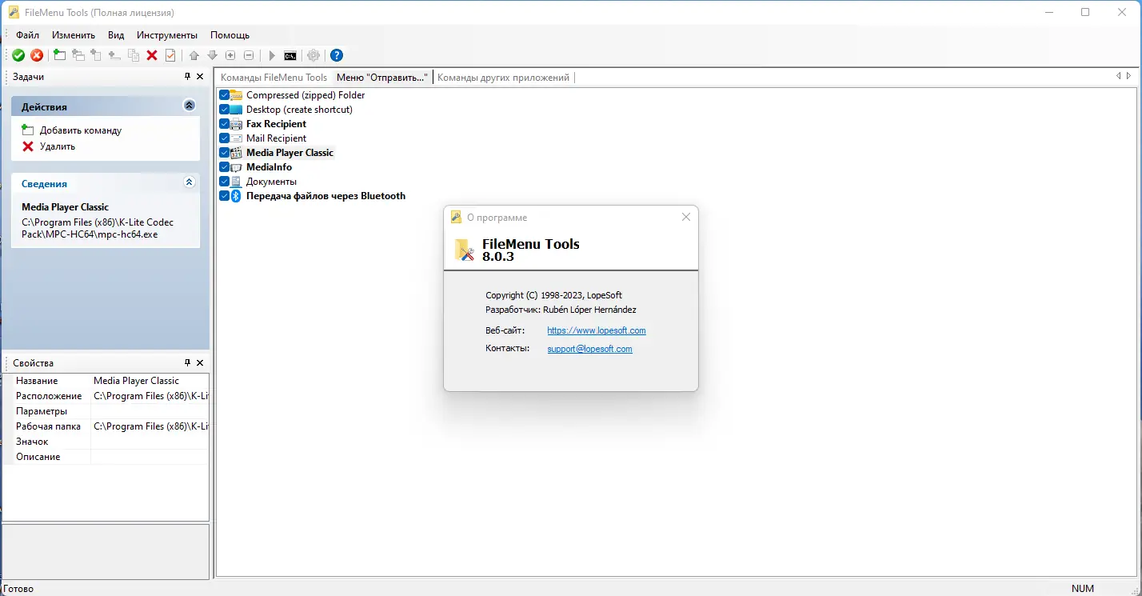Viewport: 1142px width, 596px height.
Task: Collapse the 'Сведения' section chevron
Action: click(189, 182)
